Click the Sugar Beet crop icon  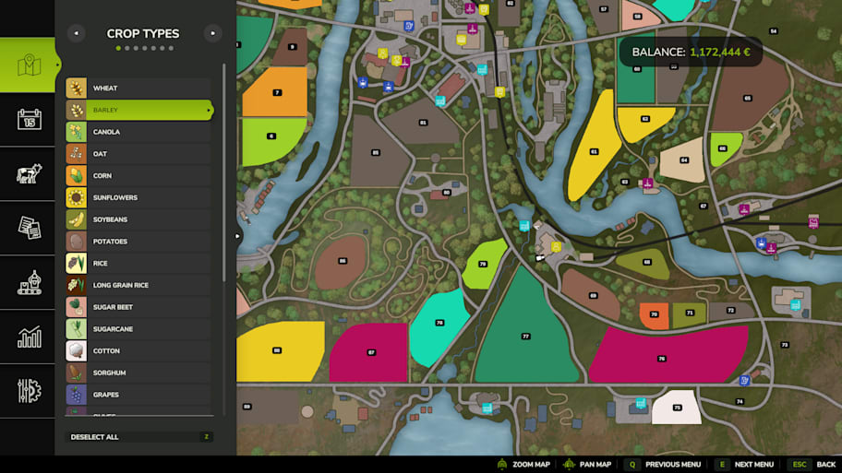click(77, 307)
